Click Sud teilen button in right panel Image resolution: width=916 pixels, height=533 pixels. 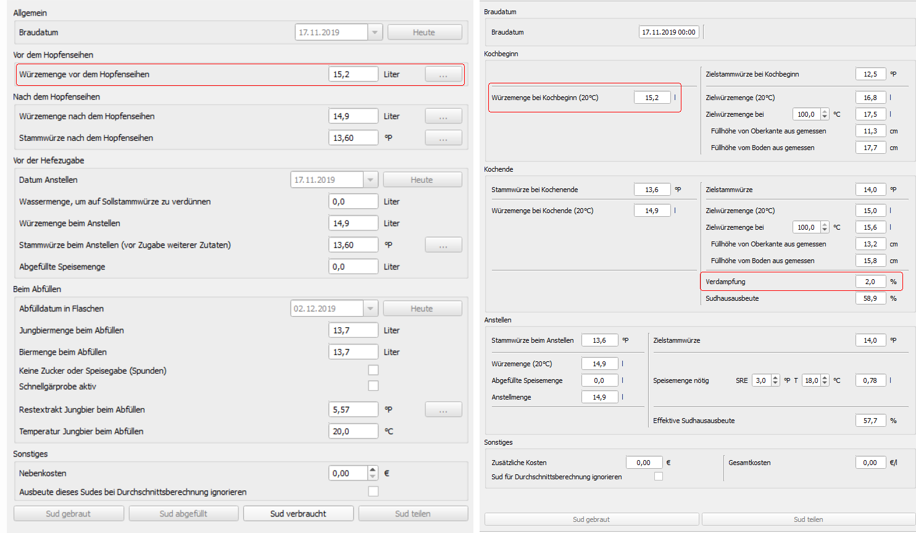(808, 519)
